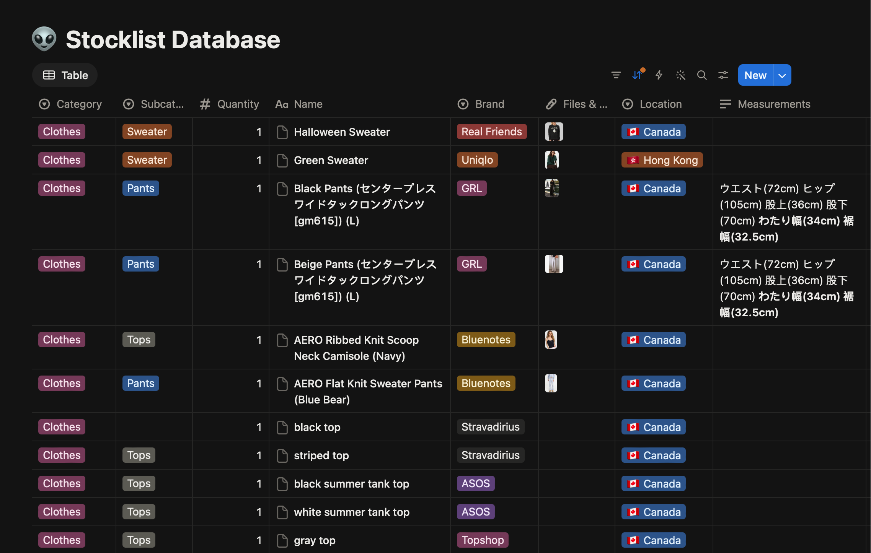The width and height of the screenshot is (871, 553).
Task: Open the sort icon with orange dot
Action: click(x=638, y=75)
